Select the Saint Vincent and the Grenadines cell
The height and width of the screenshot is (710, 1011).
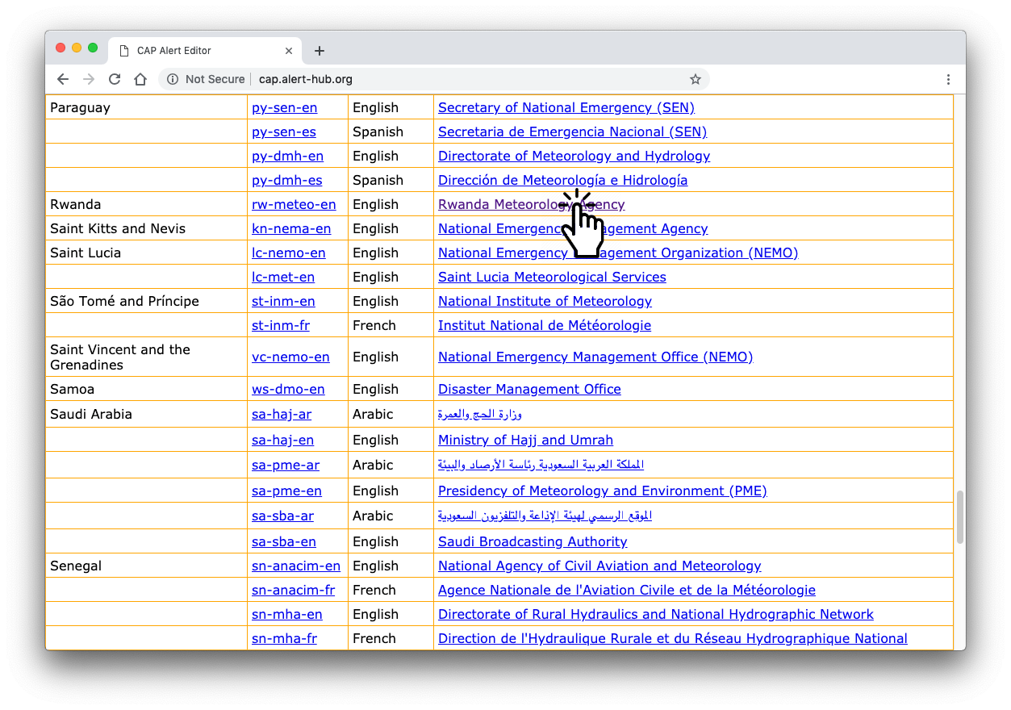pyautogui.click(x=146, y=357)
